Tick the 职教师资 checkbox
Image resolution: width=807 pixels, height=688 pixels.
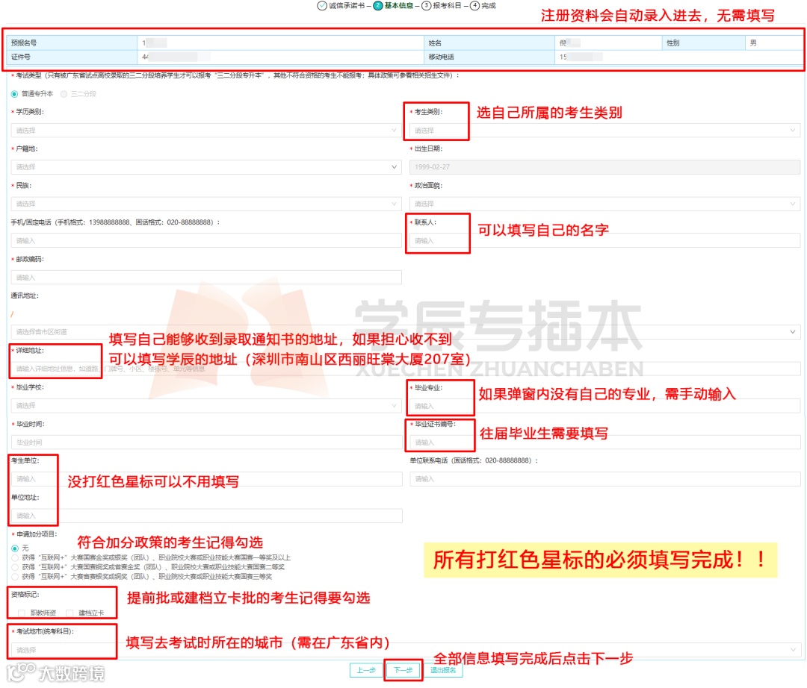(22, 613)
